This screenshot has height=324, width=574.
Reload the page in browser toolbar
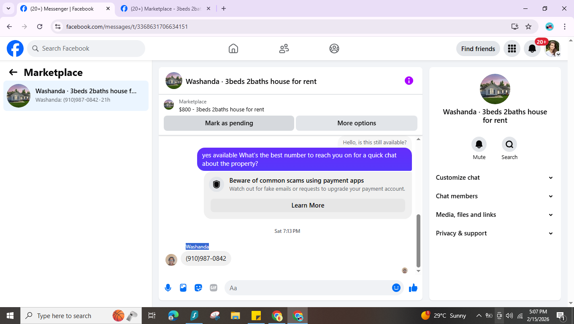[x=40, y=27]
